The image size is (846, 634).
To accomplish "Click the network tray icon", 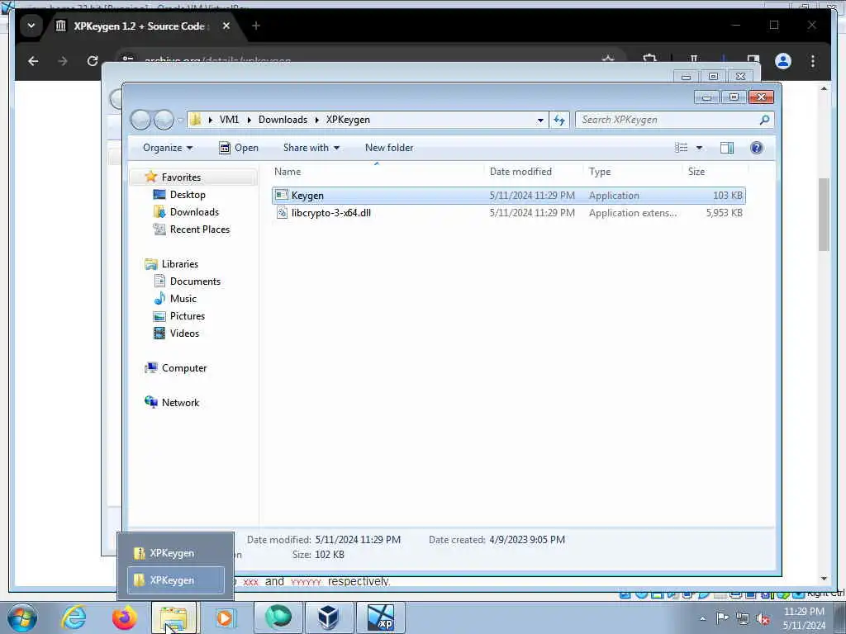I will point(743,618).
